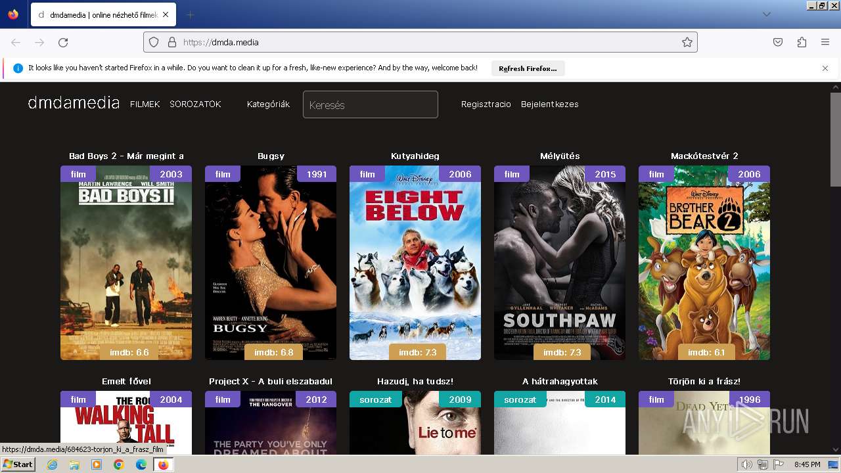Click the page vertical scrollbar
This screenshot has height=473, width=841.
point(835,139)
